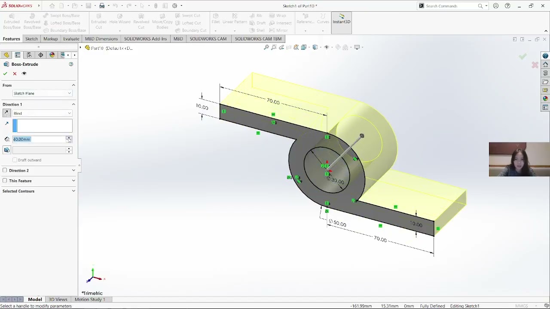
Task: Open View Orientation icon
Action: (304, 47)
